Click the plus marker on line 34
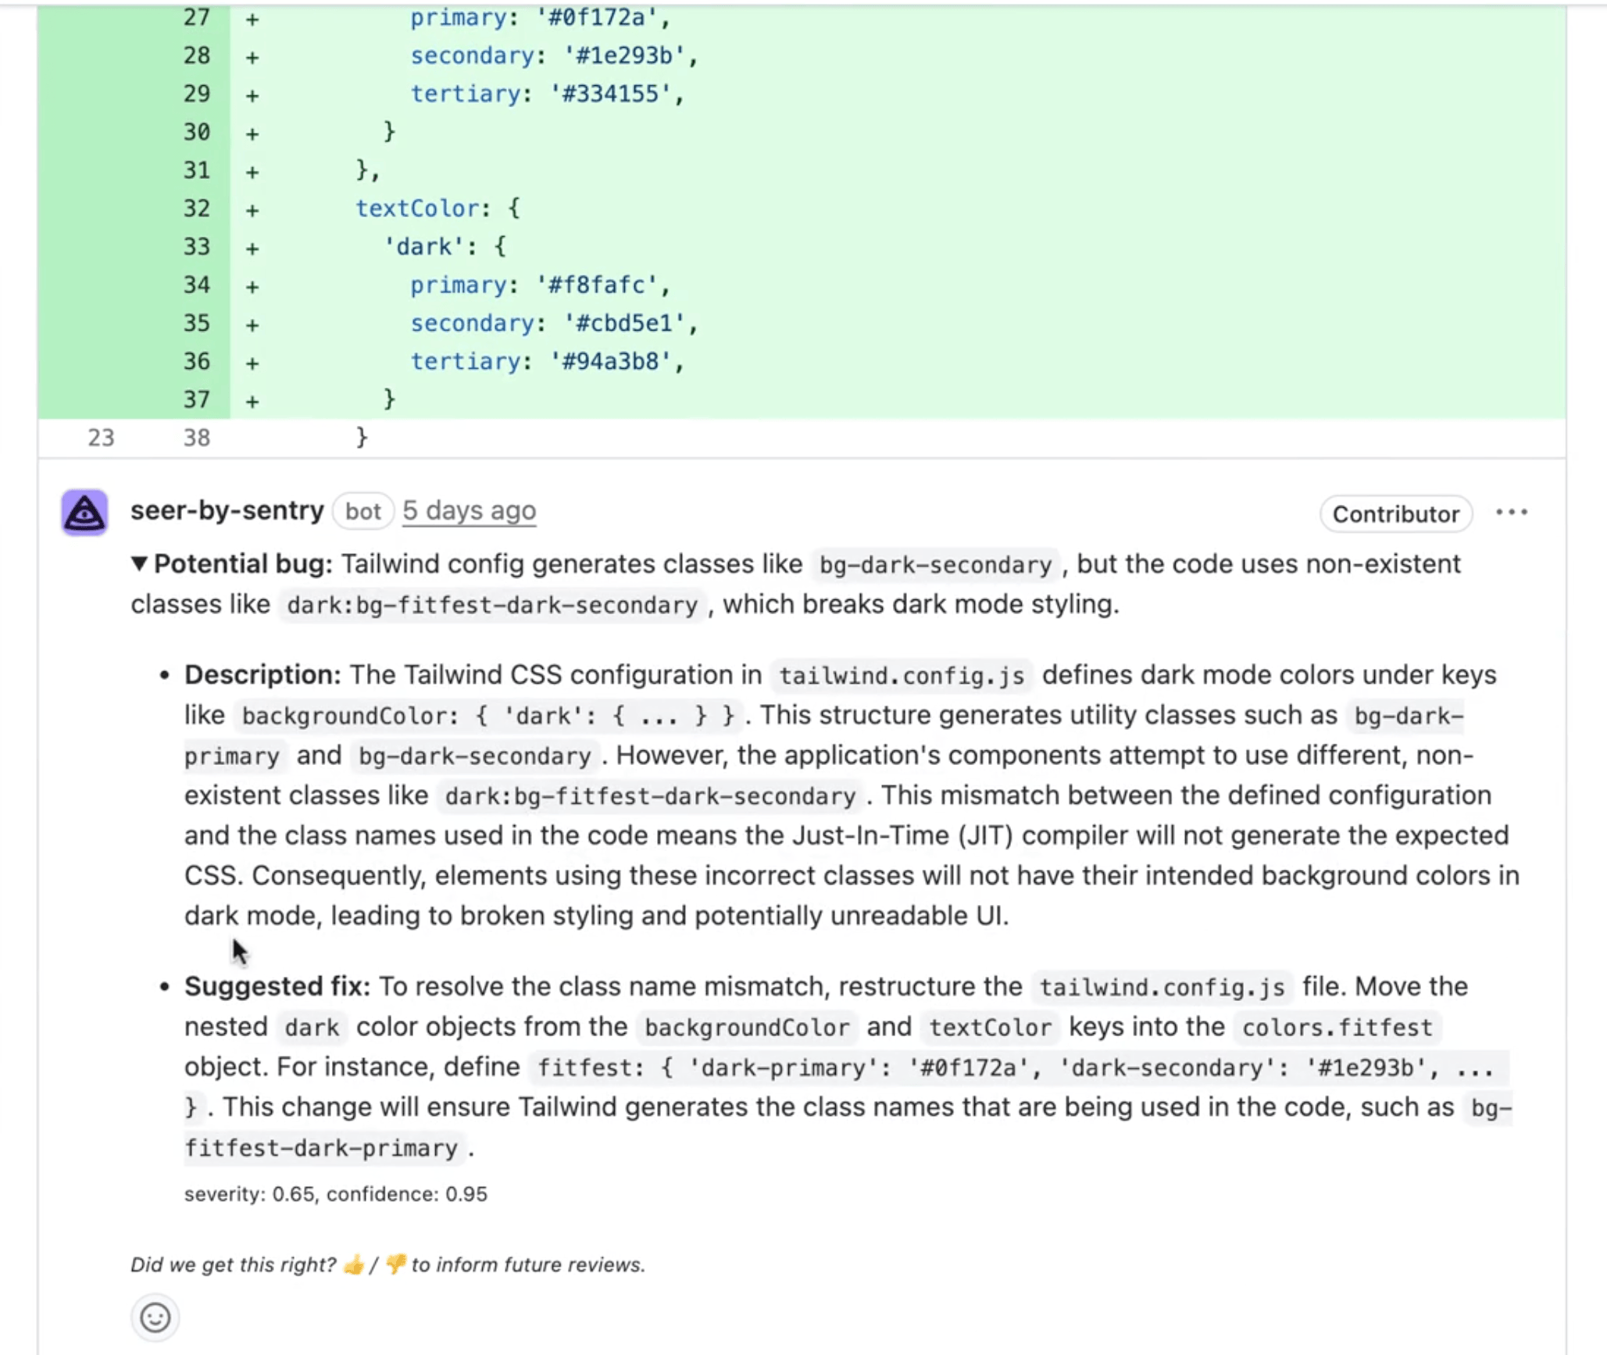Image resolution: width=1607 pixels, height=1355 pixels. [x=252, y=286]
